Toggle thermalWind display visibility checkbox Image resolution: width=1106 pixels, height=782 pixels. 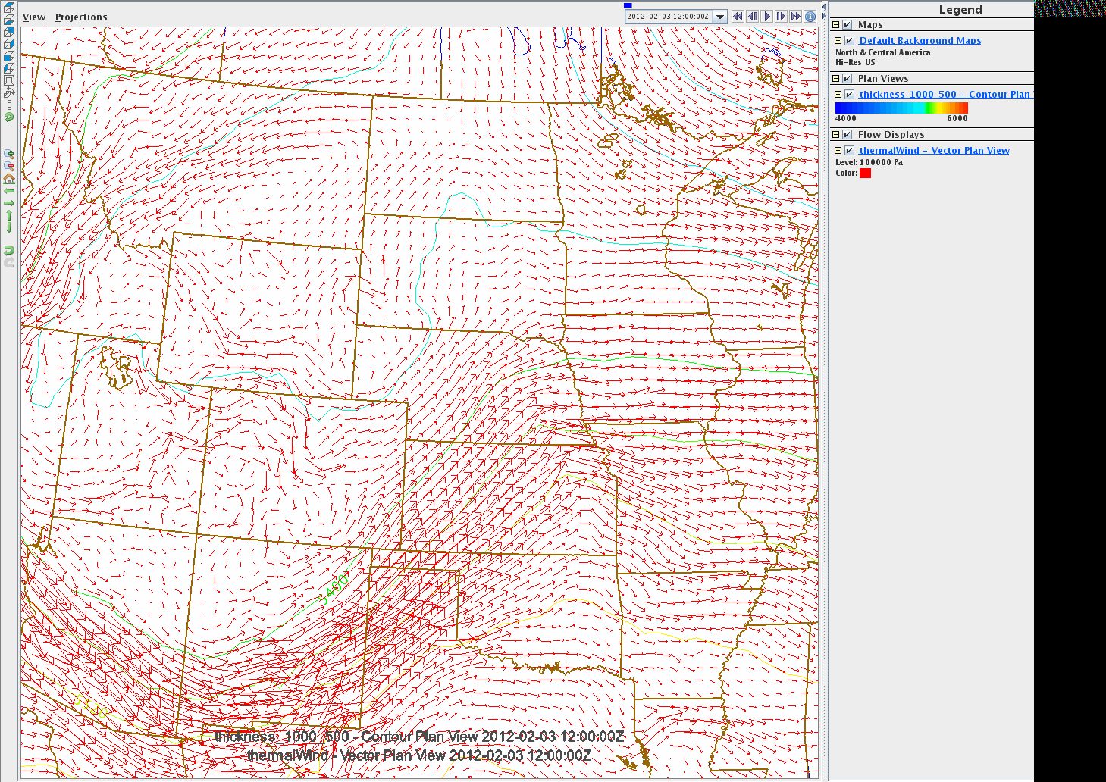(850, 151)
